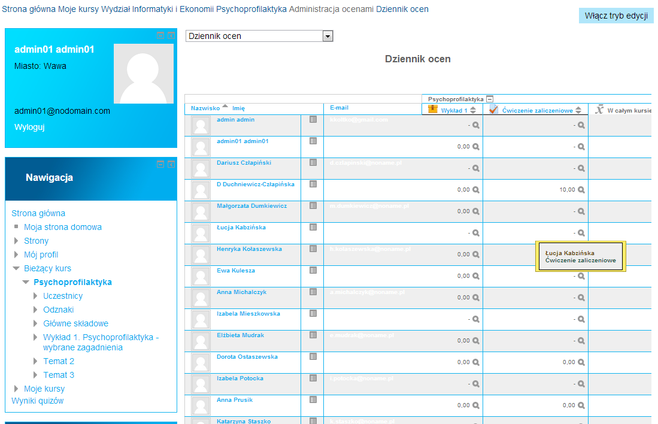Analyze Izabela Mieszkowska Wykład 1 grade

point(476,319)
